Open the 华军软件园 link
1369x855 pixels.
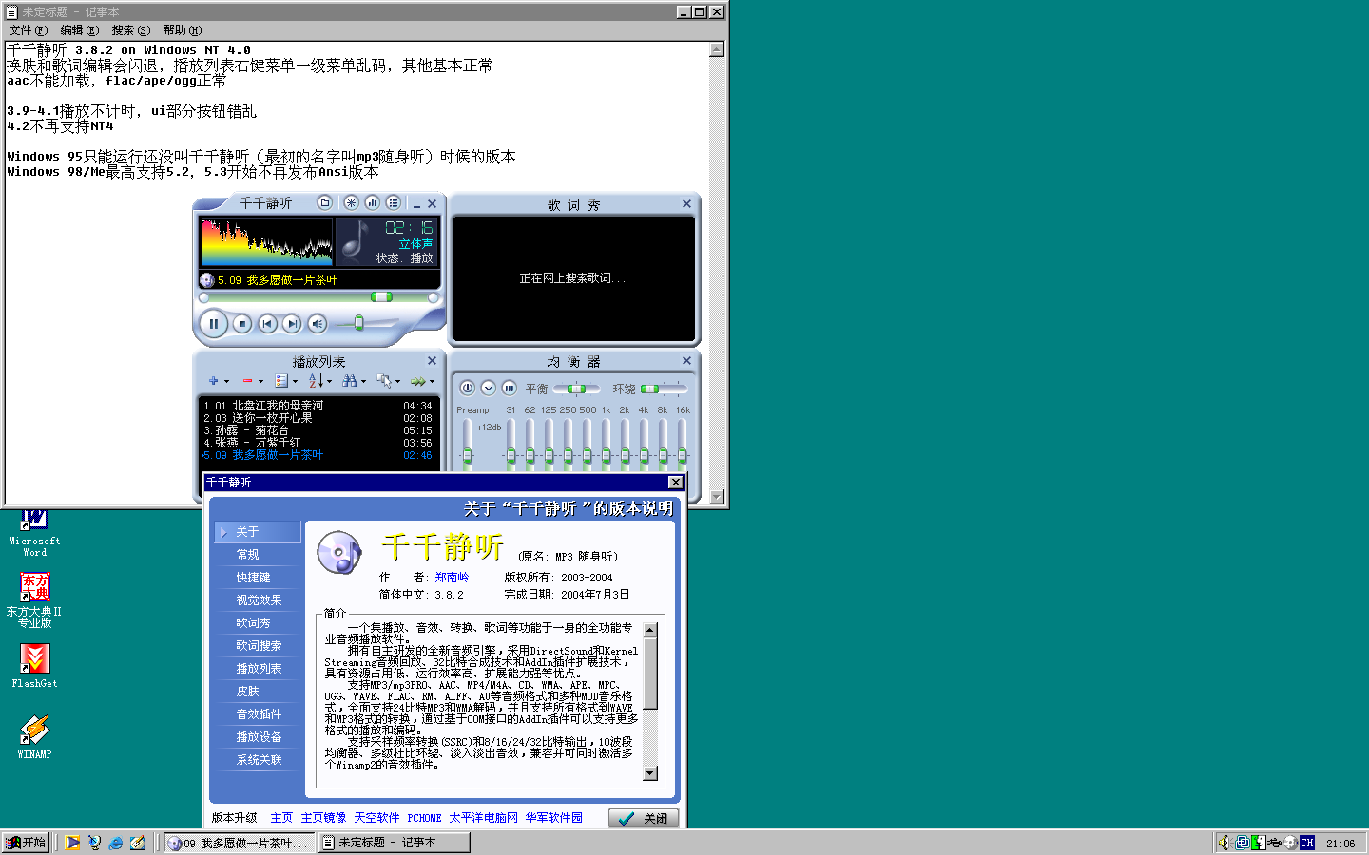point(553,818)
